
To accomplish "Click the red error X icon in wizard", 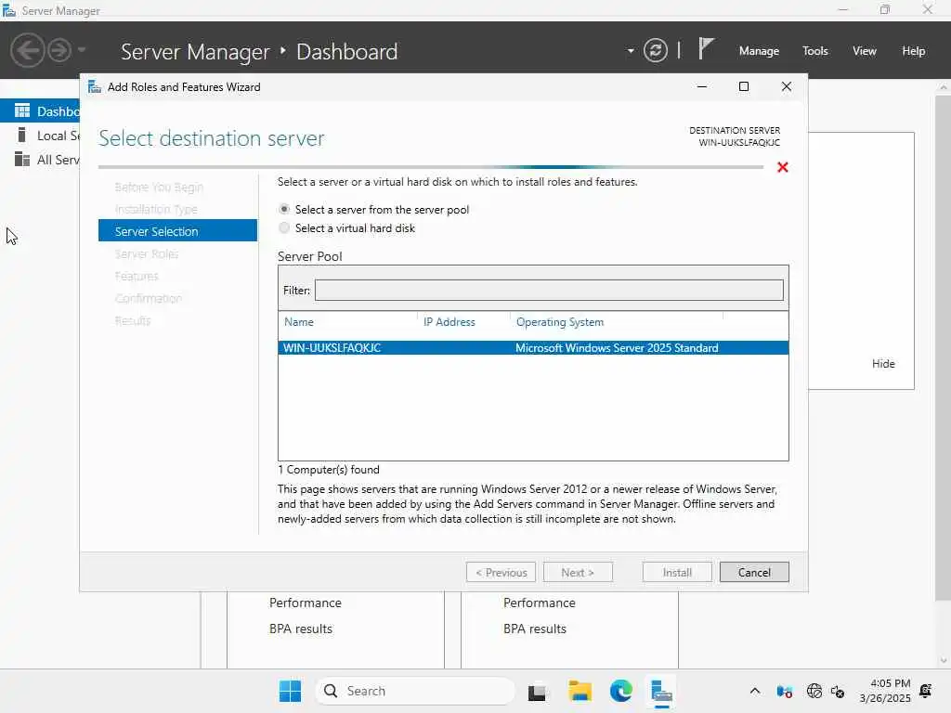I will click(x=782, y=167).
